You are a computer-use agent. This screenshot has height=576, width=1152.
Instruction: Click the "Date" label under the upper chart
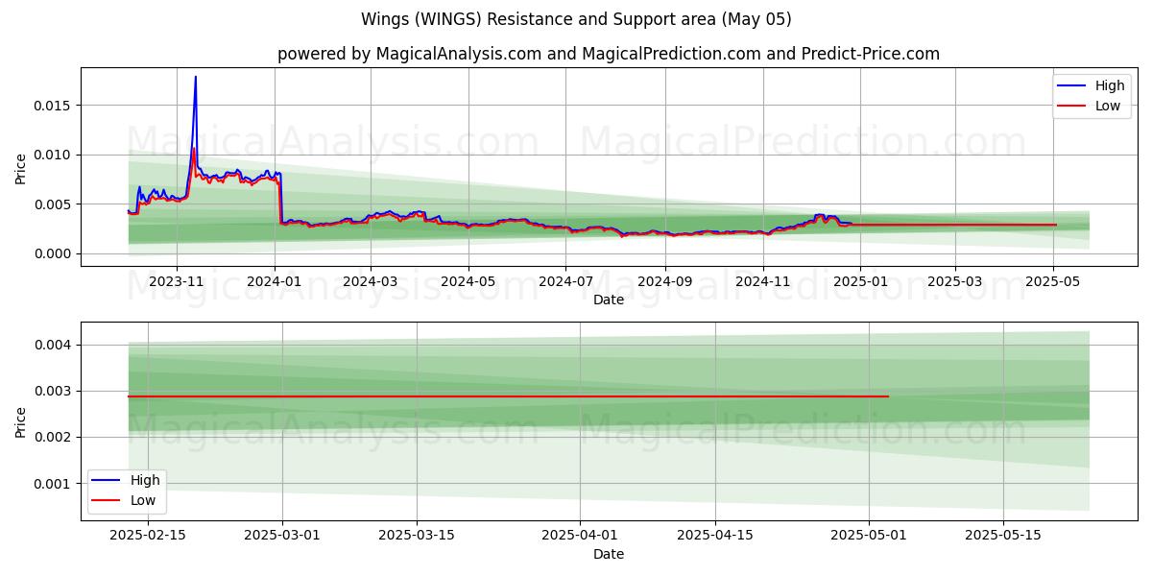609,300
